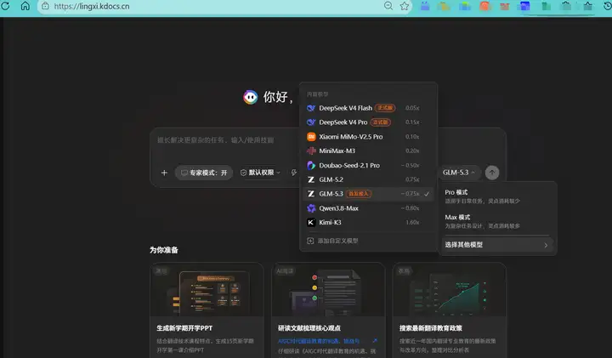This screenshot has width=612, height=358.
Task: Click the browser reload icon
Action: pyautogui.click(x=5, y=6)
